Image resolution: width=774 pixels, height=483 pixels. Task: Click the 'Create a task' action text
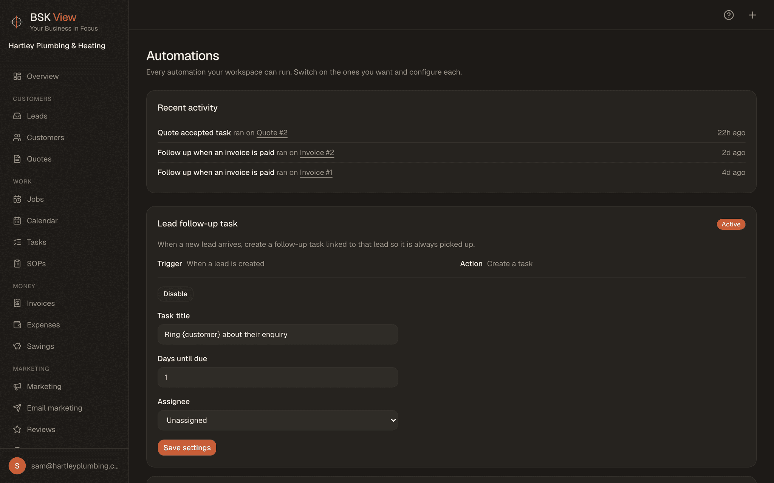click(510, 264)
